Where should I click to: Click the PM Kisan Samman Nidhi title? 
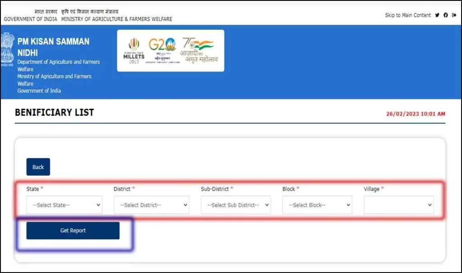point(53,47)
